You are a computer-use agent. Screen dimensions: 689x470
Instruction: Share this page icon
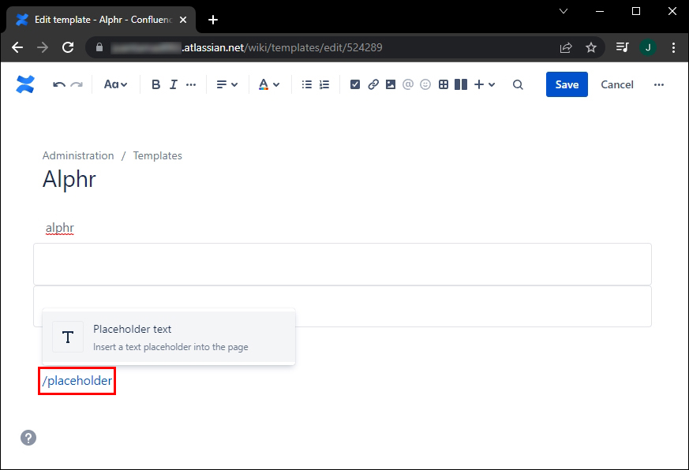click(x=566, y=47)
